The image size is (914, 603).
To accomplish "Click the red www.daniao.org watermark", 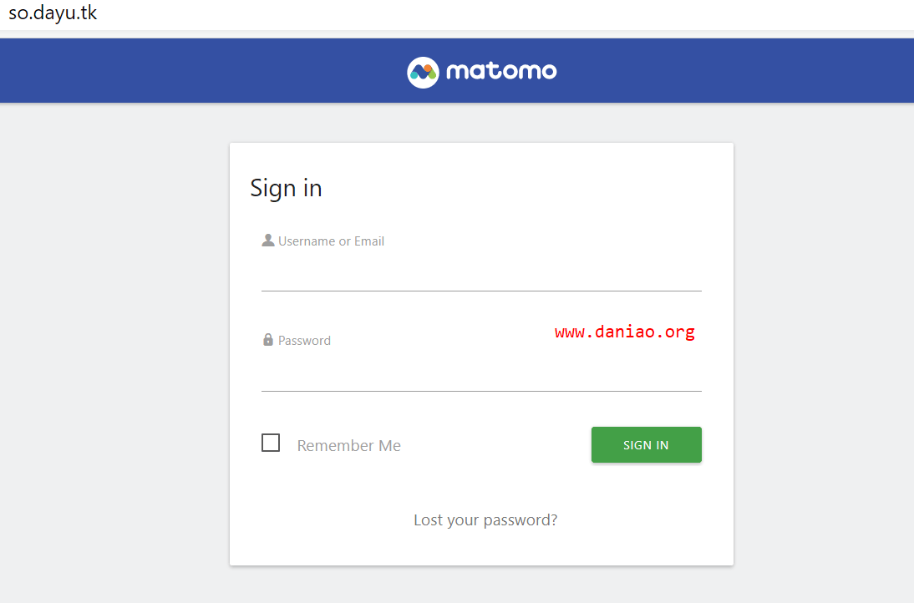I will [625, 332].
